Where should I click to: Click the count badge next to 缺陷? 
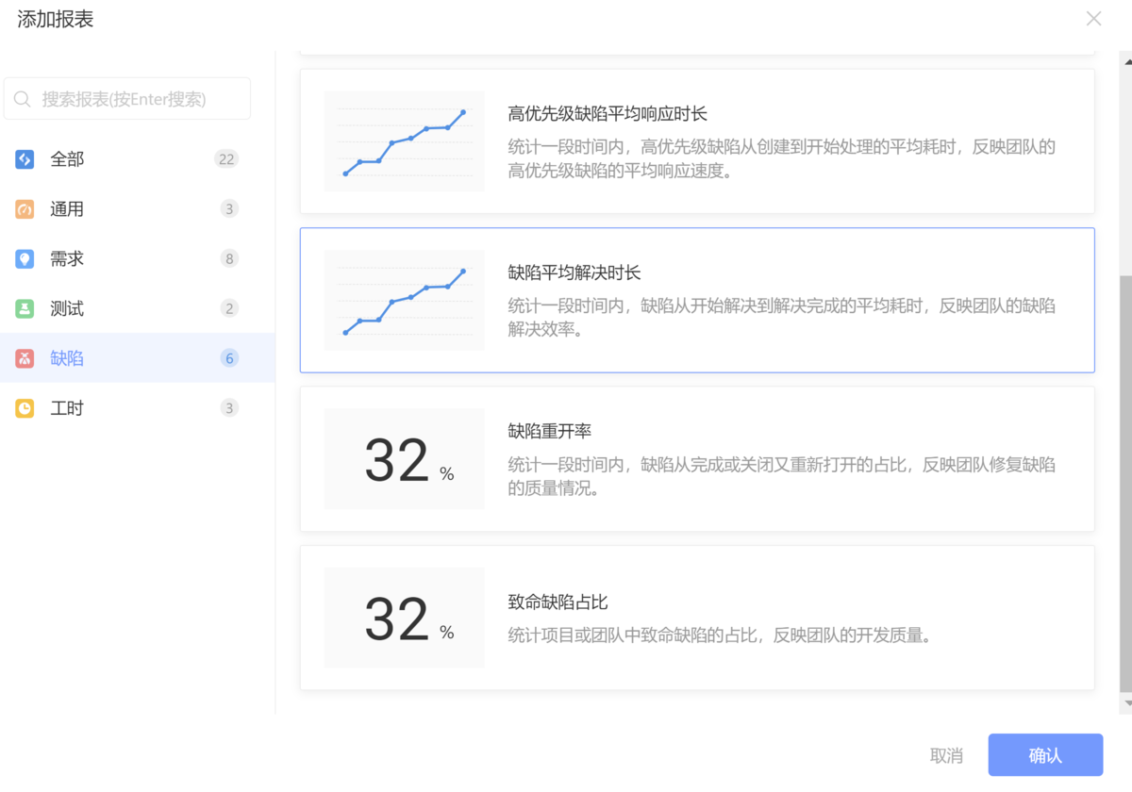coord(228,357)
